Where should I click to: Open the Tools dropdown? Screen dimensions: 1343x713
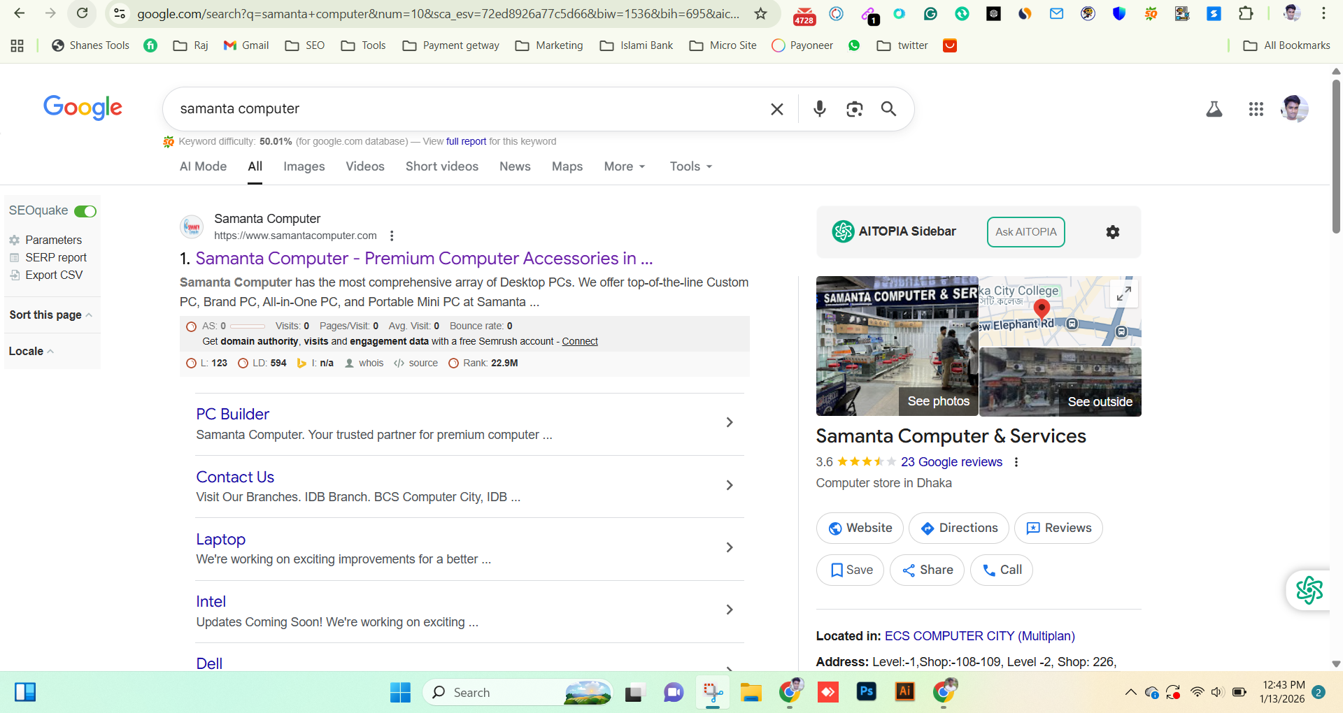[x=691, y=166]
